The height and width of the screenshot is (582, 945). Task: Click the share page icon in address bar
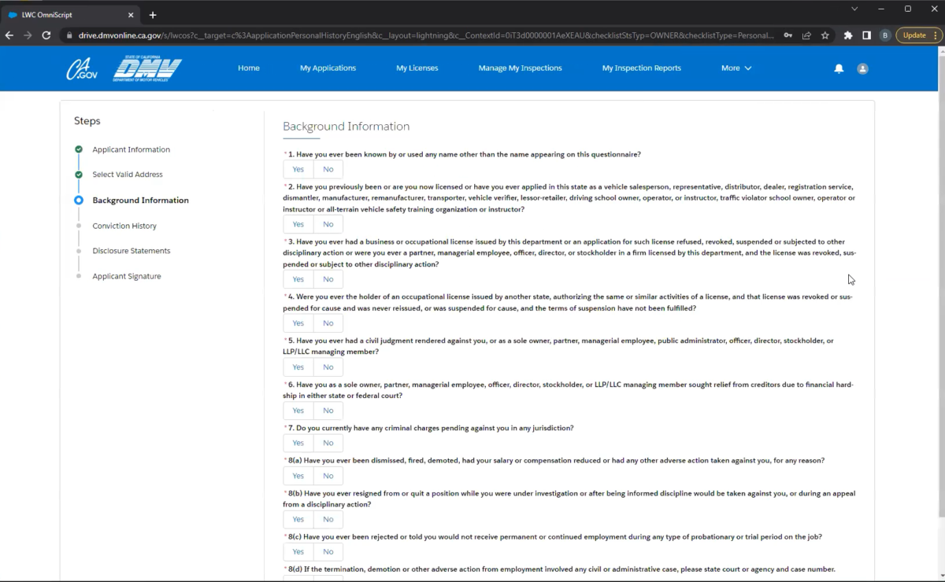click(806, 35)
